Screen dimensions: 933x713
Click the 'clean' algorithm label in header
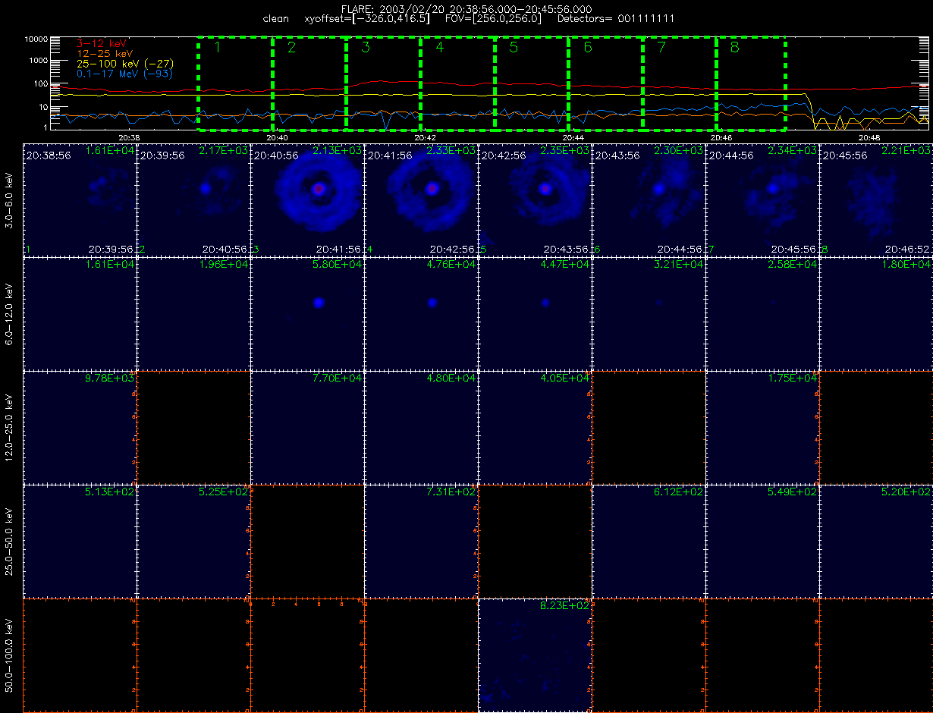click(x=275, y=18)
